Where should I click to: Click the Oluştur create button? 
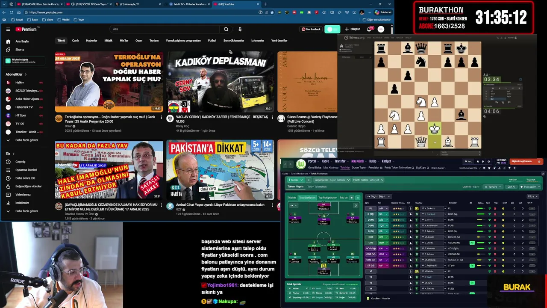(353, 29)
